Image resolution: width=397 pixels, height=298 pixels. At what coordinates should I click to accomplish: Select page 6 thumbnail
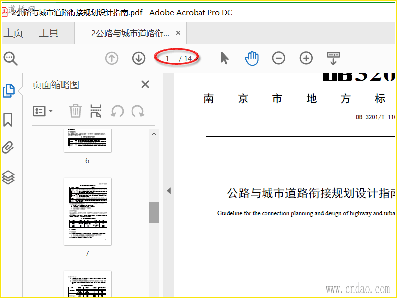pyautogui.click(x=88, y=140)
